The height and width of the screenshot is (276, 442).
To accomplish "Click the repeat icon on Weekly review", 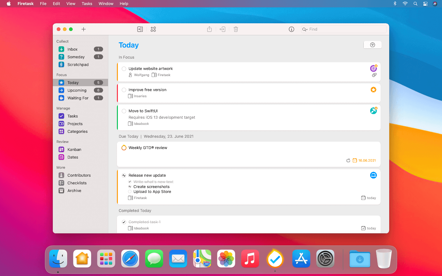I will [348, 160].
